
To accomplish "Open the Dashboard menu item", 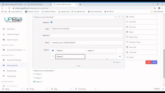I will pyautogui.click(x=11, y=29).
